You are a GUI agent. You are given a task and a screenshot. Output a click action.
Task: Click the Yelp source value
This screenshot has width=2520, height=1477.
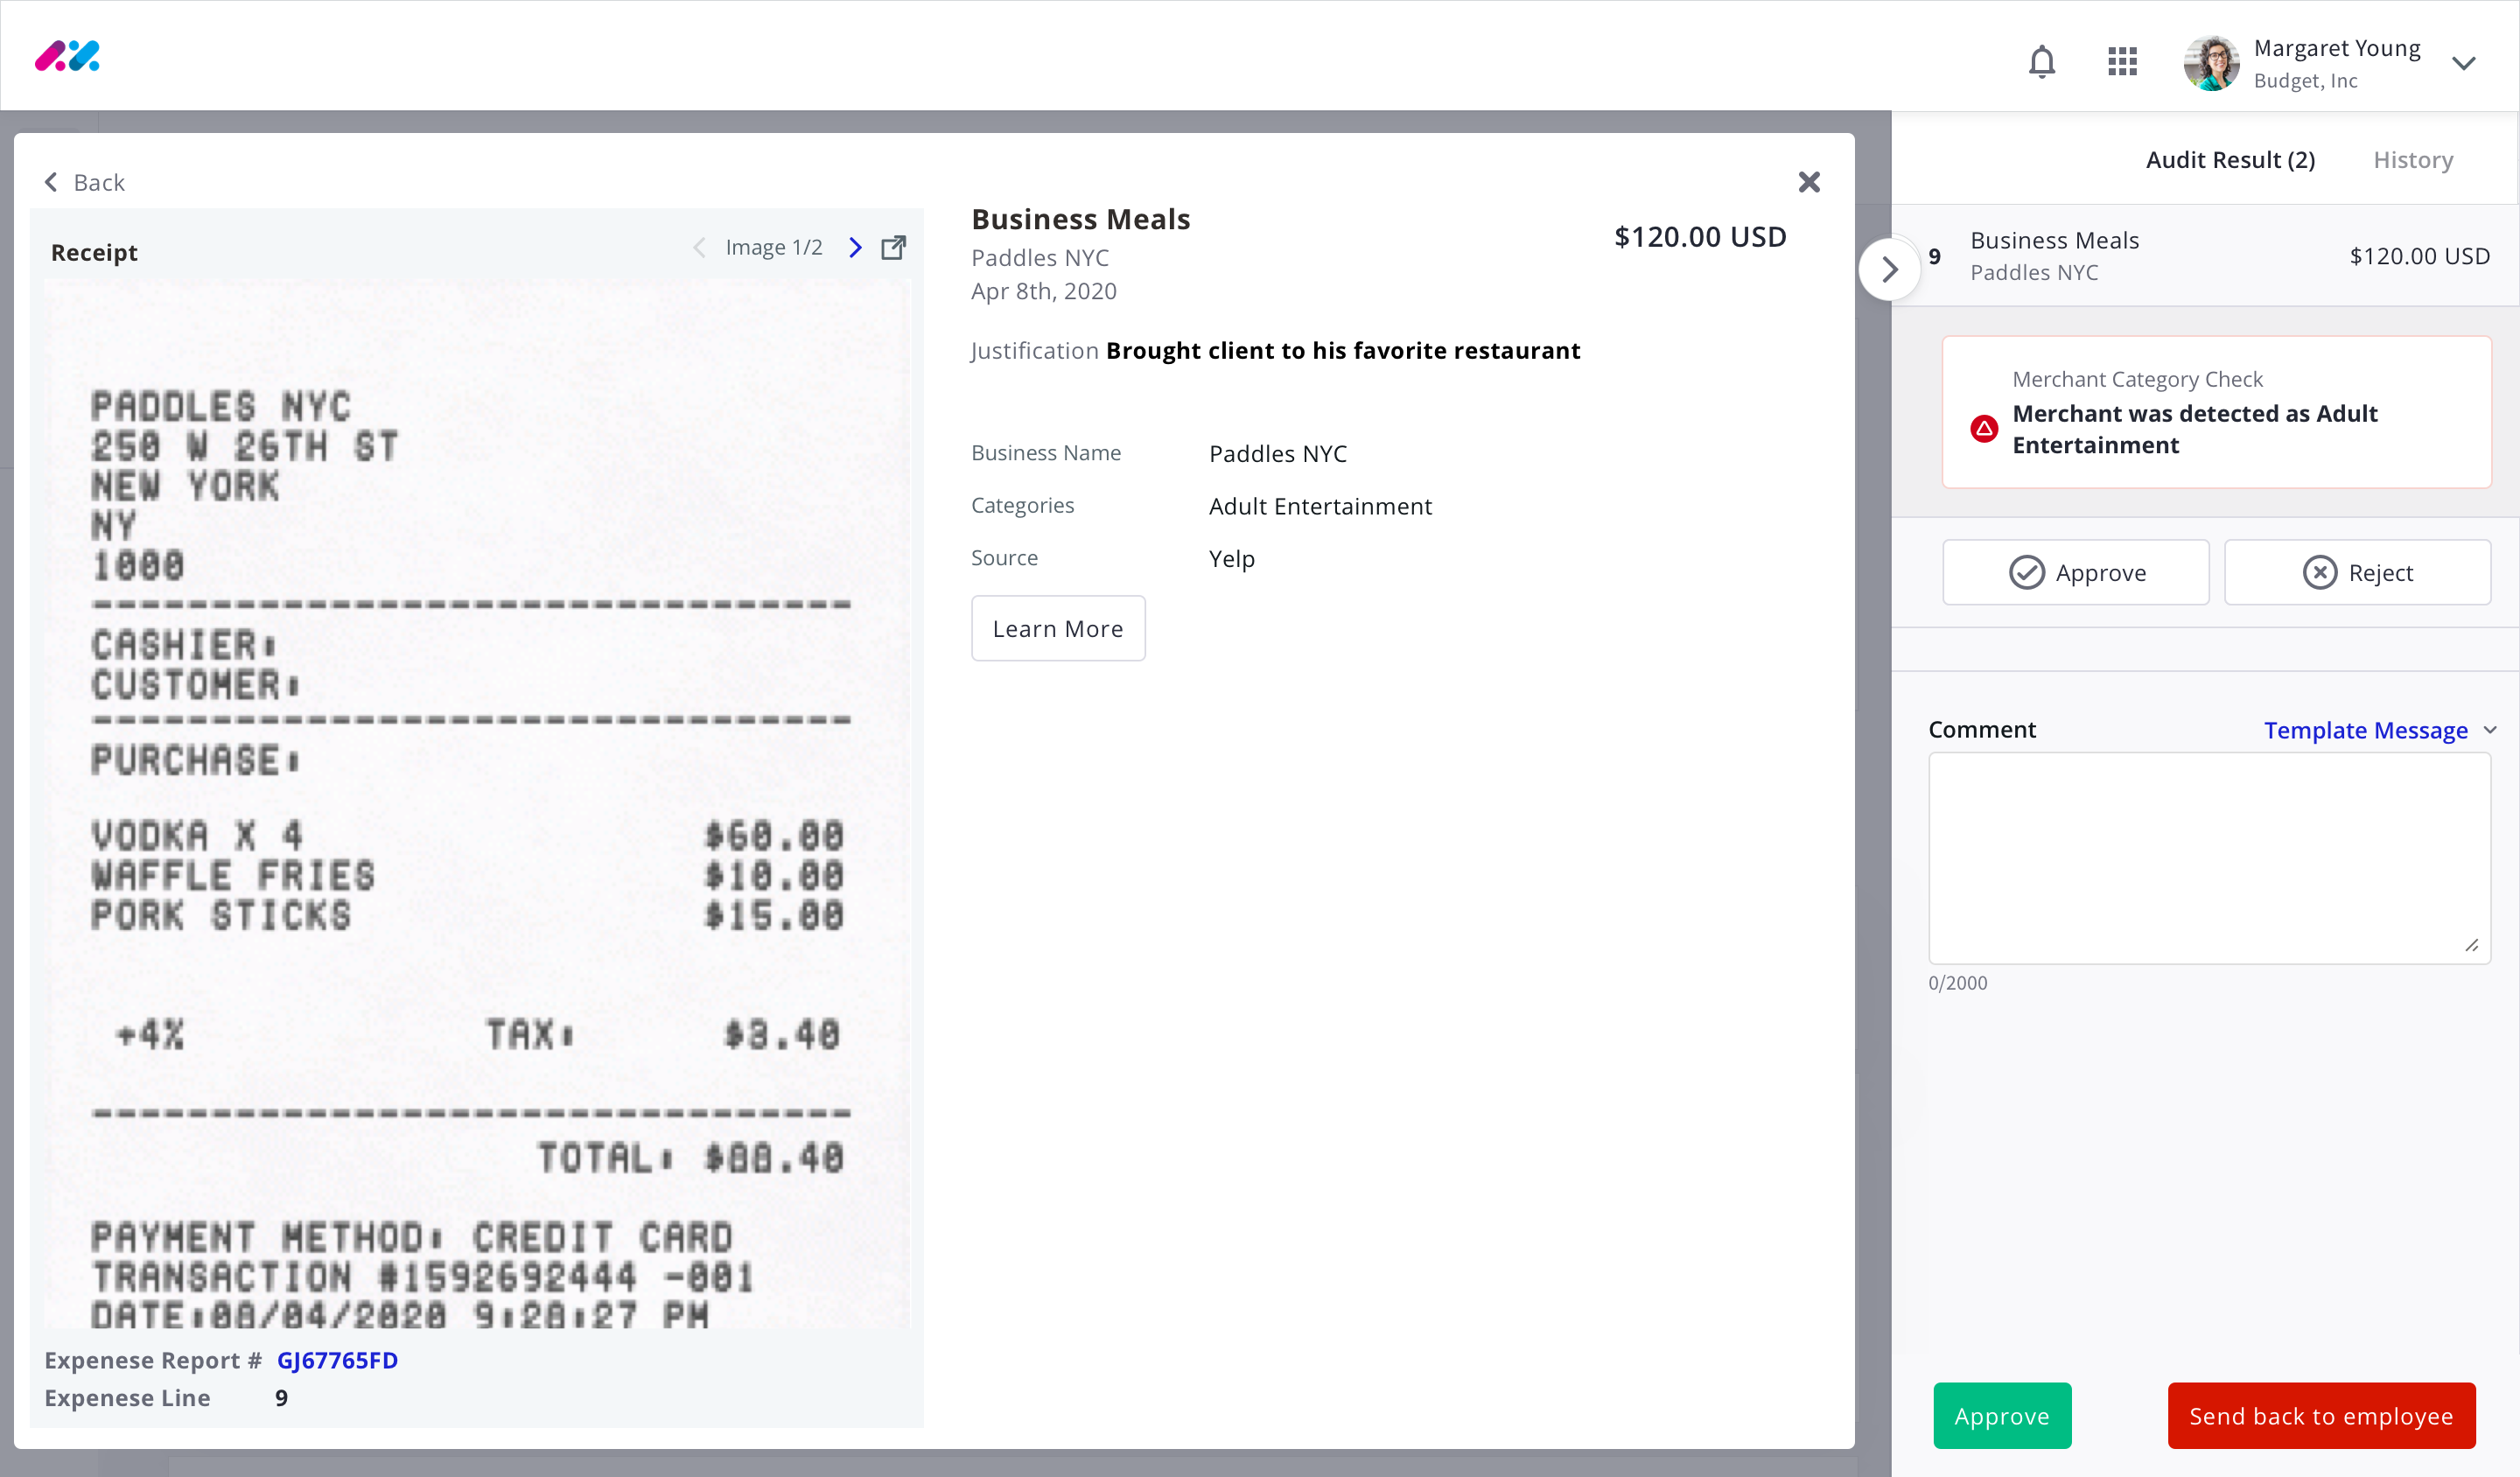[x=1231, y=558]
